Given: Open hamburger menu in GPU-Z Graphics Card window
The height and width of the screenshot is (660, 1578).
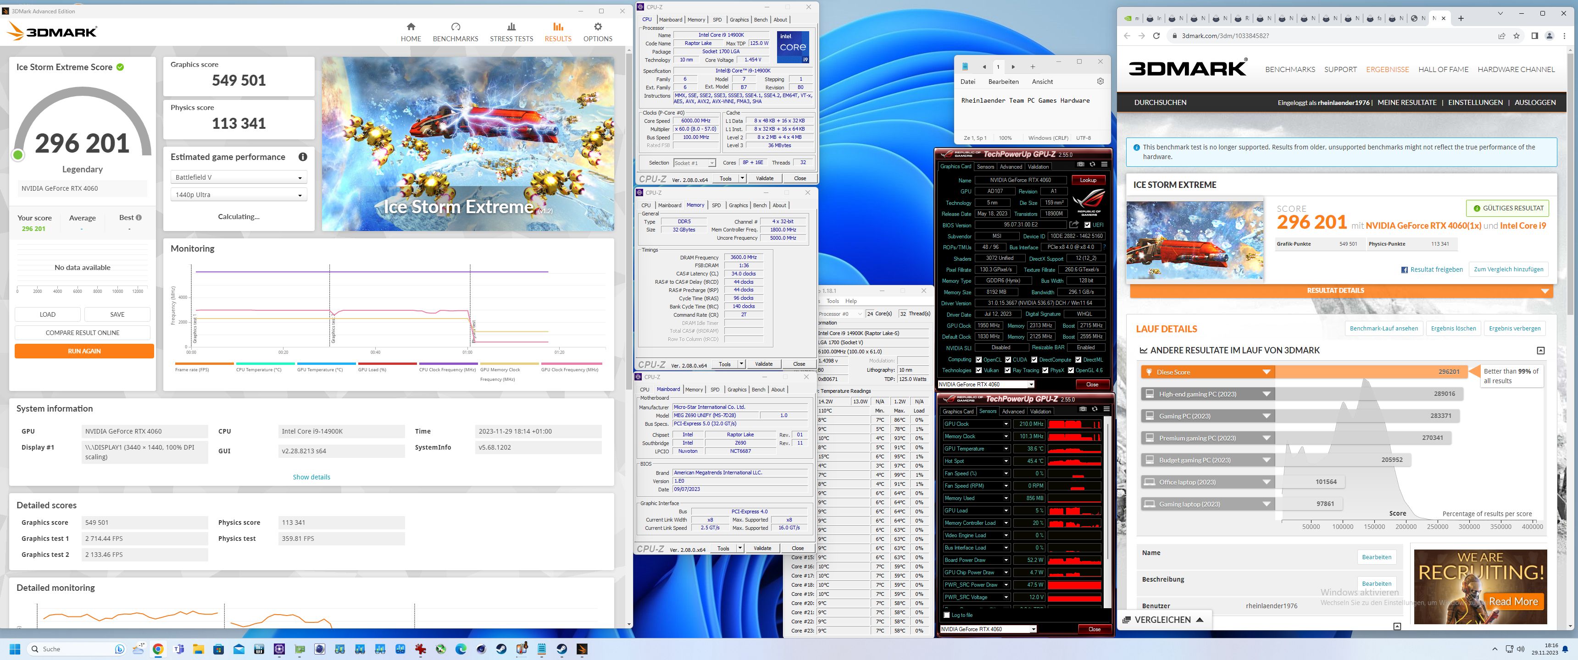Looking at the screenshot, I should pos(1104,164).
